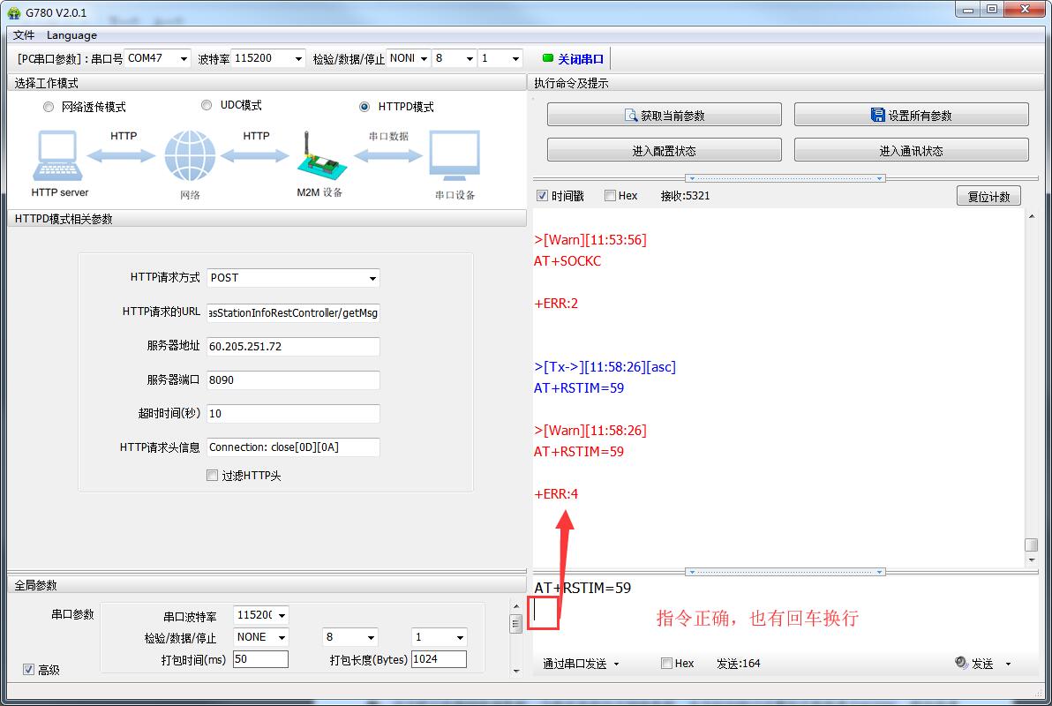Select the 网络透传模式 radio button
The height and width of the screenshot is (706, 1052).
49,107
